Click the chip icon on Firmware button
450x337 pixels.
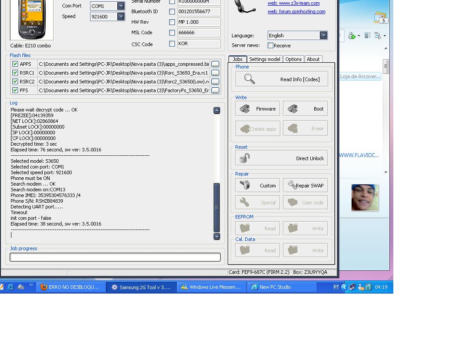coord(245,109)
